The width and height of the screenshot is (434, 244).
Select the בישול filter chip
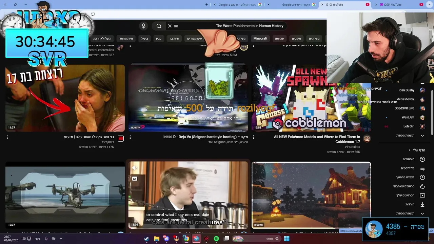(x=144, y=39)
